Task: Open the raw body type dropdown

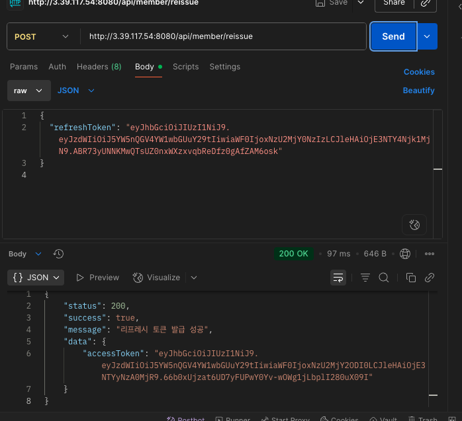Action: coord(28,91)
